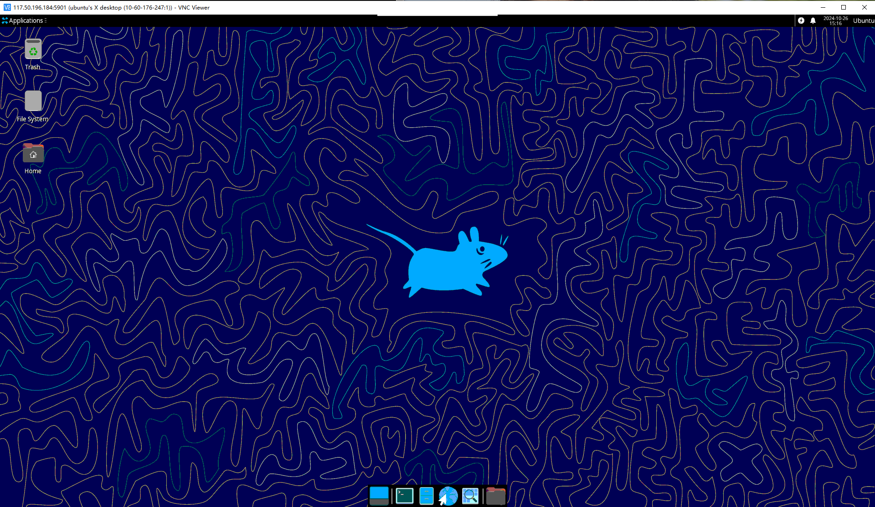This screenshot has height=507, width=875.
Task: Click the VNC Viewer title bar icon
Action: (7, 7)
